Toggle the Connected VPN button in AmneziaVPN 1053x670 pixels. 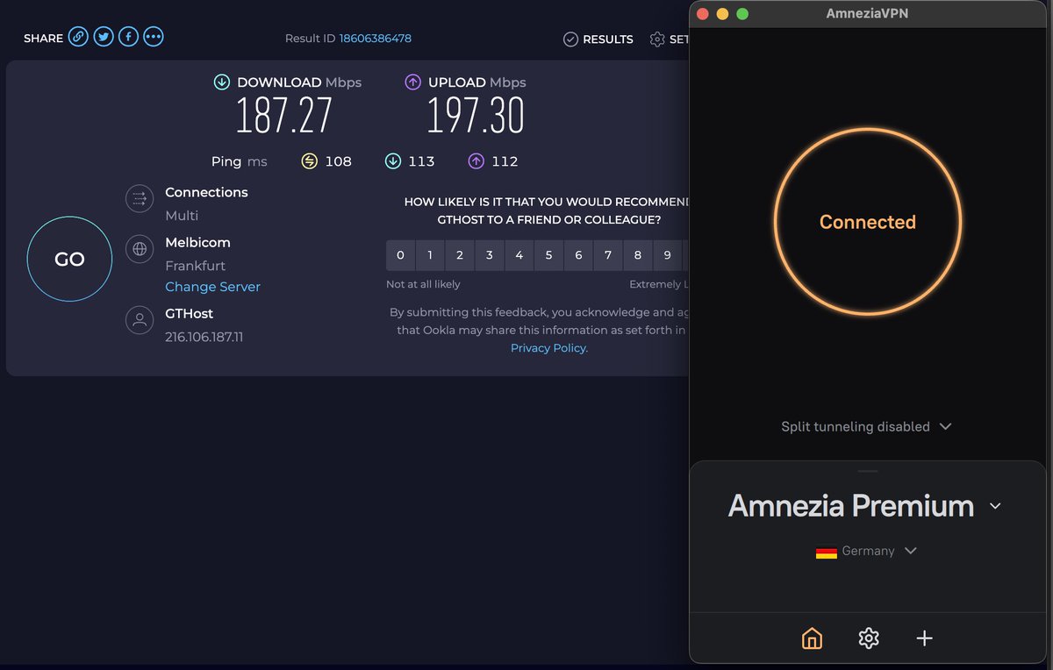[868, 222]
